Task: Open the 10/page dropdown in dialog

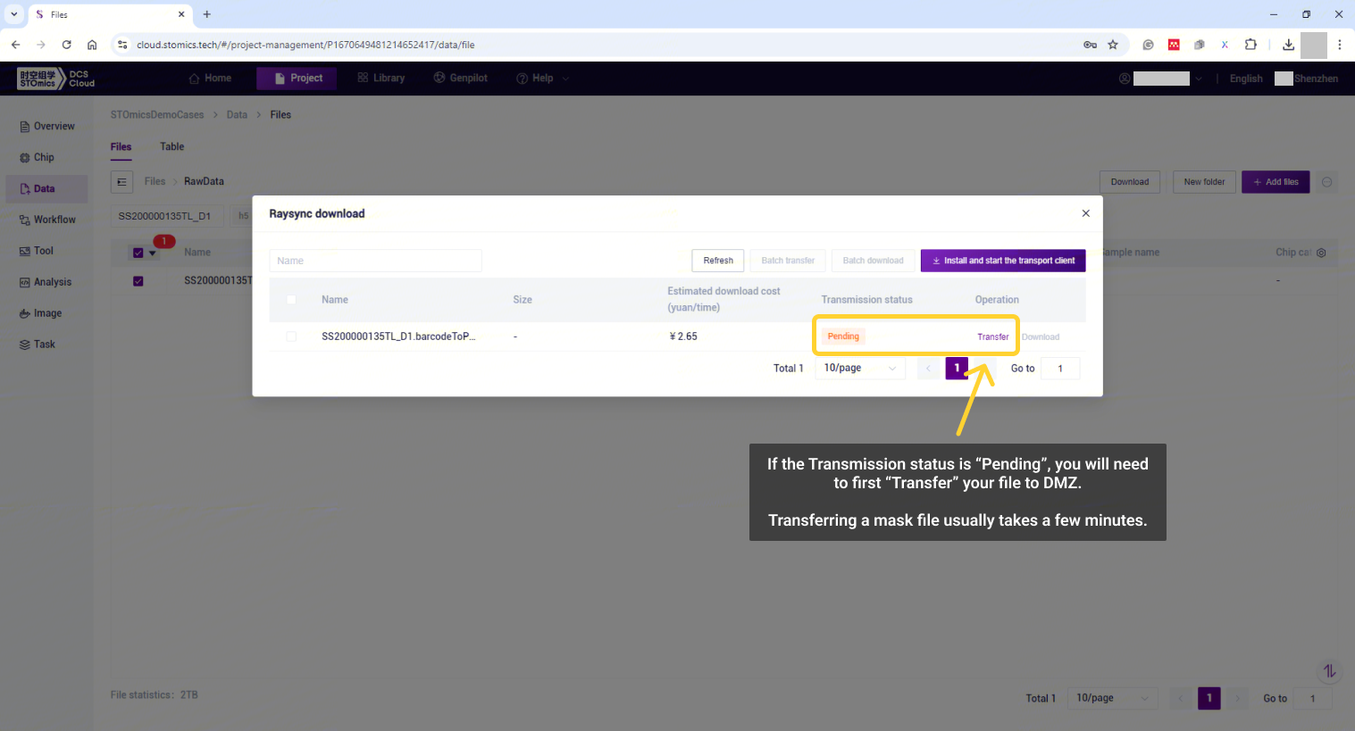Action: click(859, 368)
